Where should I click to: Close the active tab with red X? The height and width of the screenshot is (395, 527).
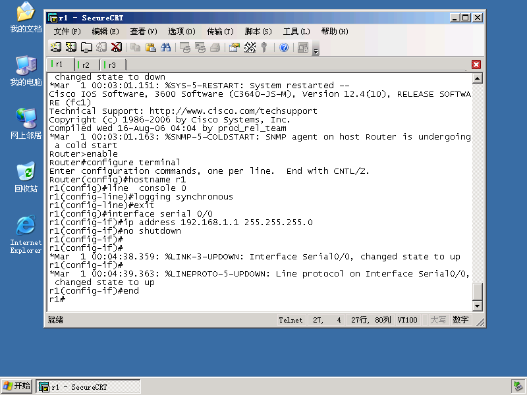(x=476, y=65)
